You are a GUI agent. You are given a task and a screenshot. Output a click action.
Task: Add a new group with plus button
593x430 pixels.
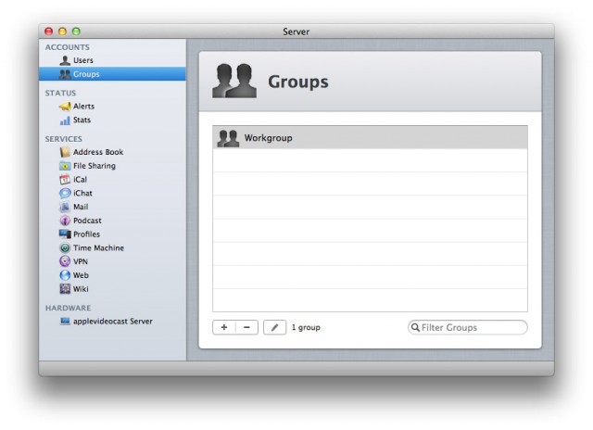click(224, 327)
